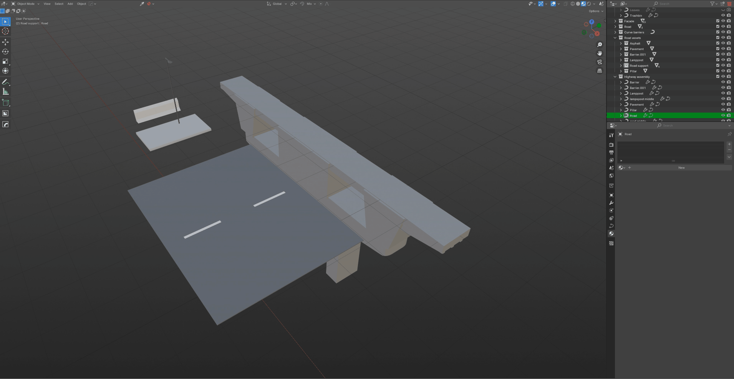
Task: Pick the Rotate tool
Action: tap(5, 51)
